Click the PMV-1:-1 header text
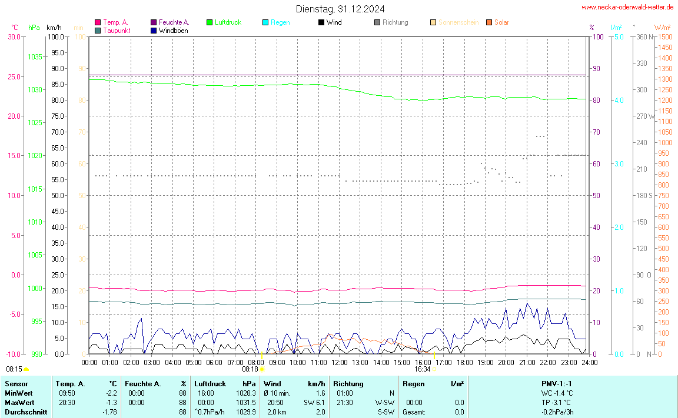 pos(557,384)
